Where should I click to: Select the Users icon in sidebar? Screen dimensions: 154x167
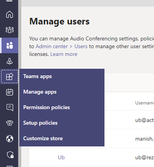click(10, 45)
